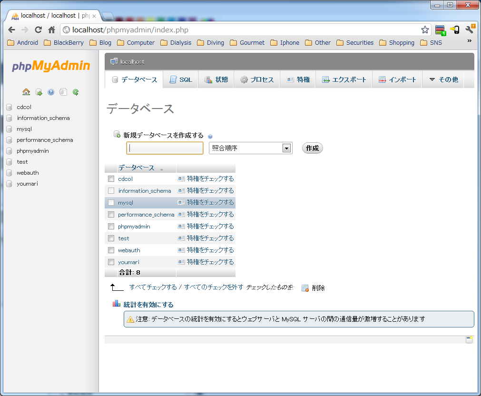Click すべてのチェックを外す link
481x396 pixels.
[214, 287]
